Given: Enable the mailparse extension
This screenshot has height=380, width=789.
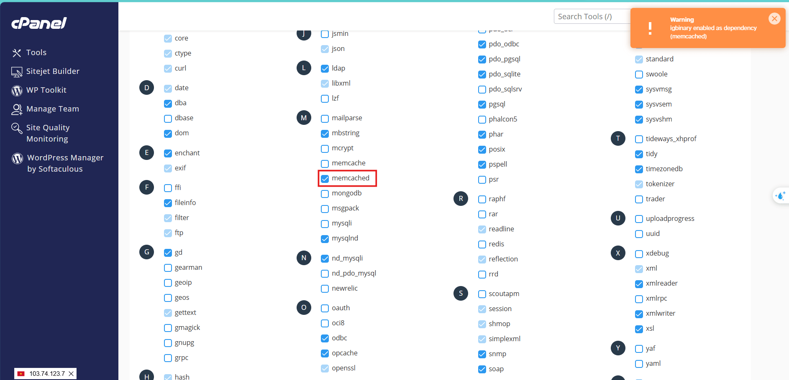Looking at the screenshot, I should pos(325,119).
